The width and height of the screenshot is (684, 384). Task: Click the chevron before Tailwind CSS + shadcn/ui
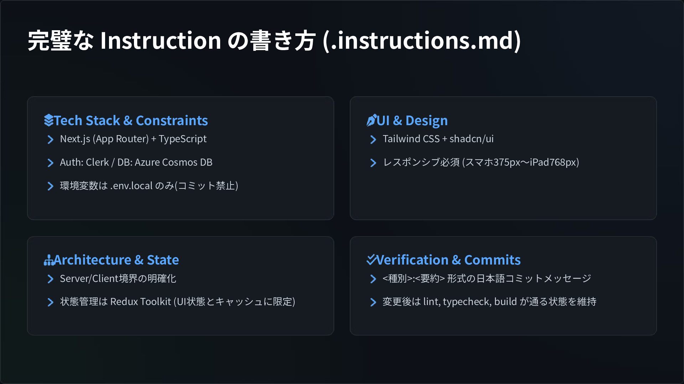tap(373, 139)
